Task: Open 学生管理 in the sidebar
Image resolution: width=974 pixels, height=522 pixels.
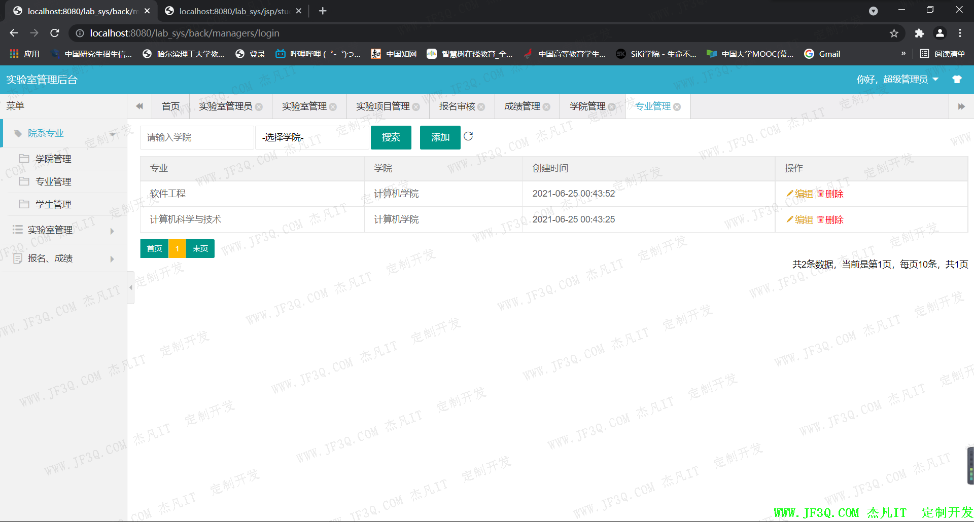Action: [53, 204]
